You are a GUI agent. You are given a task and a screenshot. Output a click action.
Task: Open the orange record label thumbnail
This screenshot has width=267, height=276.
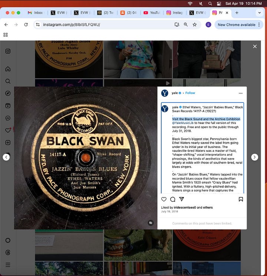tap(207, 245)
